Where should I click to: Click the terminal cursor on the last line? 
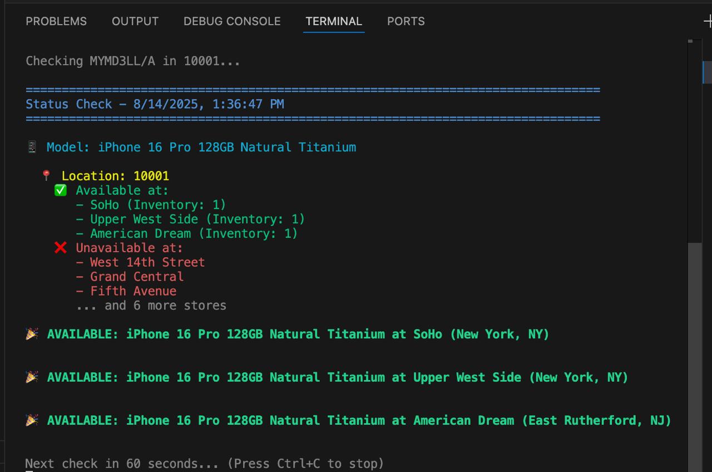(29, 470)
